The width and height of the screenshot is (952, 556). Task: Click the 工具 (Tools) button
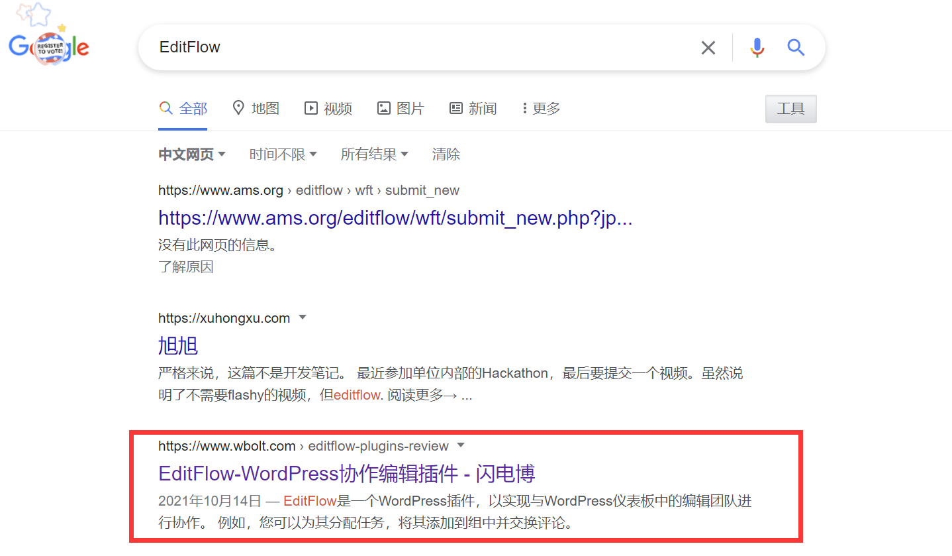pos(790,108)
